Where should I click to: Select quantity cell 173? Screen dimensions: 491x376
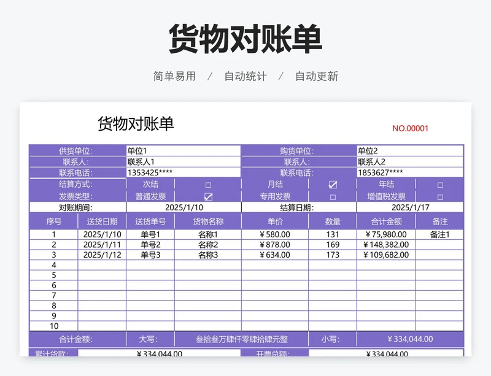[333, 255]
